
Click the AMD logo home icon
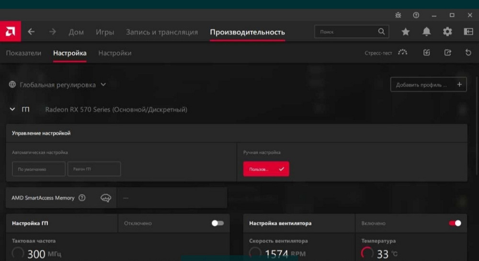10,32
